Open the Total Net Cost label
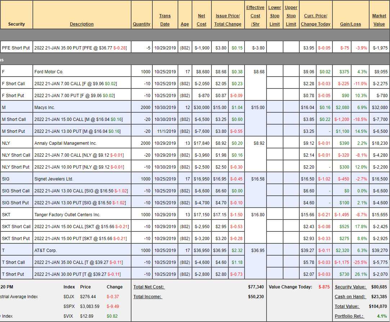 (x=149, y=287)
